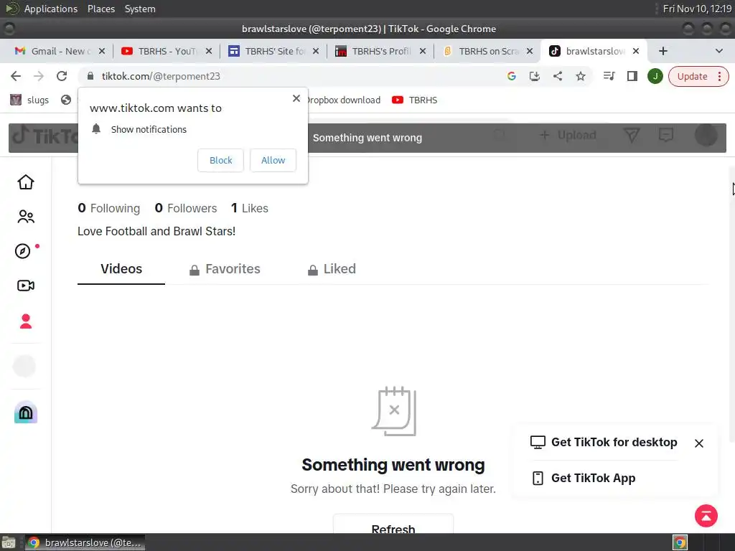Open the media control icon
The width and height of the screenshot is (735, 551).
coord(609,76)
